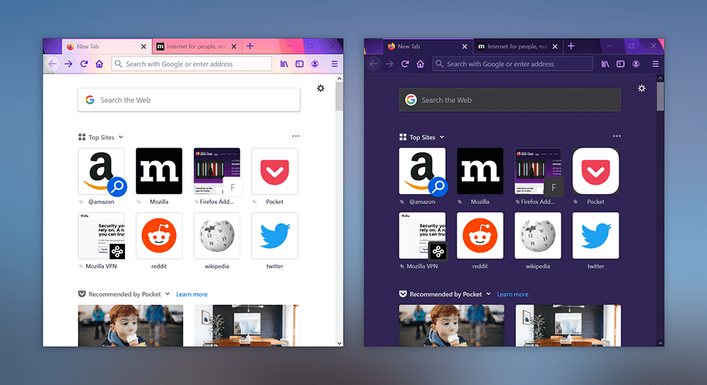Click the new tab gear icon in the light-theme window
This screenshot has width=707, height=385.
(x=321, y=88)
